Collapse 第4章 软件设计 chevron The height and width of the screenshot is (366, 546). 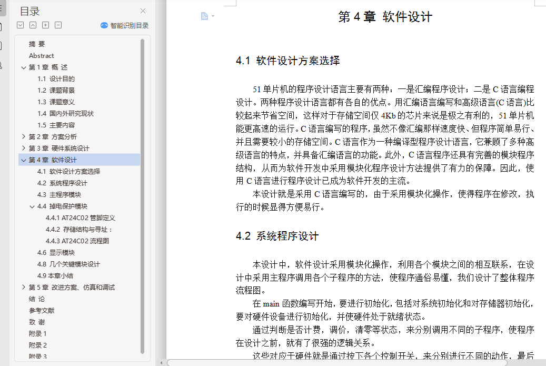23,160
